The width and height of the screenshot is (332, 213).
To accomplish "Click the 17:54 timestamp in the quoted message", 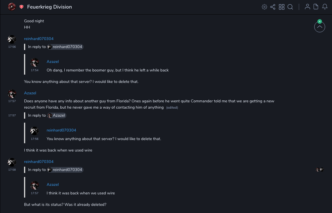I will (x=35, y=70).
